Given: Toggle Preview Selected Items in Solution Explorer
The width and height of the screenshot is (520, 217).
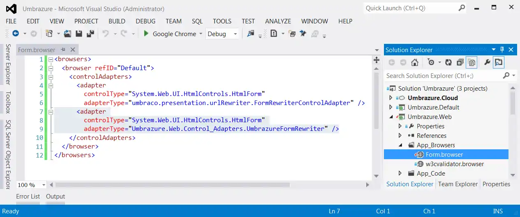Looking at the screenshot, I should tap(499, 62).
